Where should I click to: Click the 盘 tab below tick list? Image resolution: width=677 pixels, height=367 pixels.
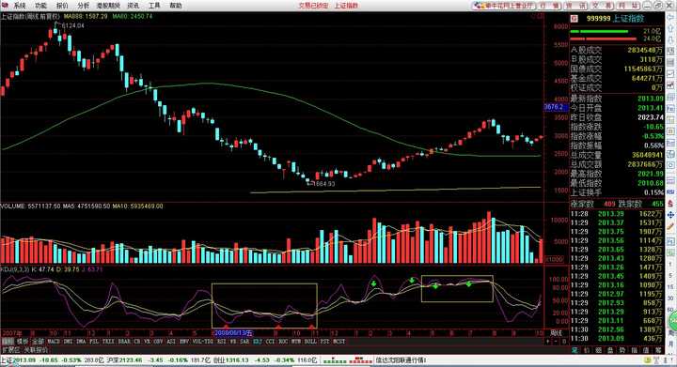click(610, 350)
